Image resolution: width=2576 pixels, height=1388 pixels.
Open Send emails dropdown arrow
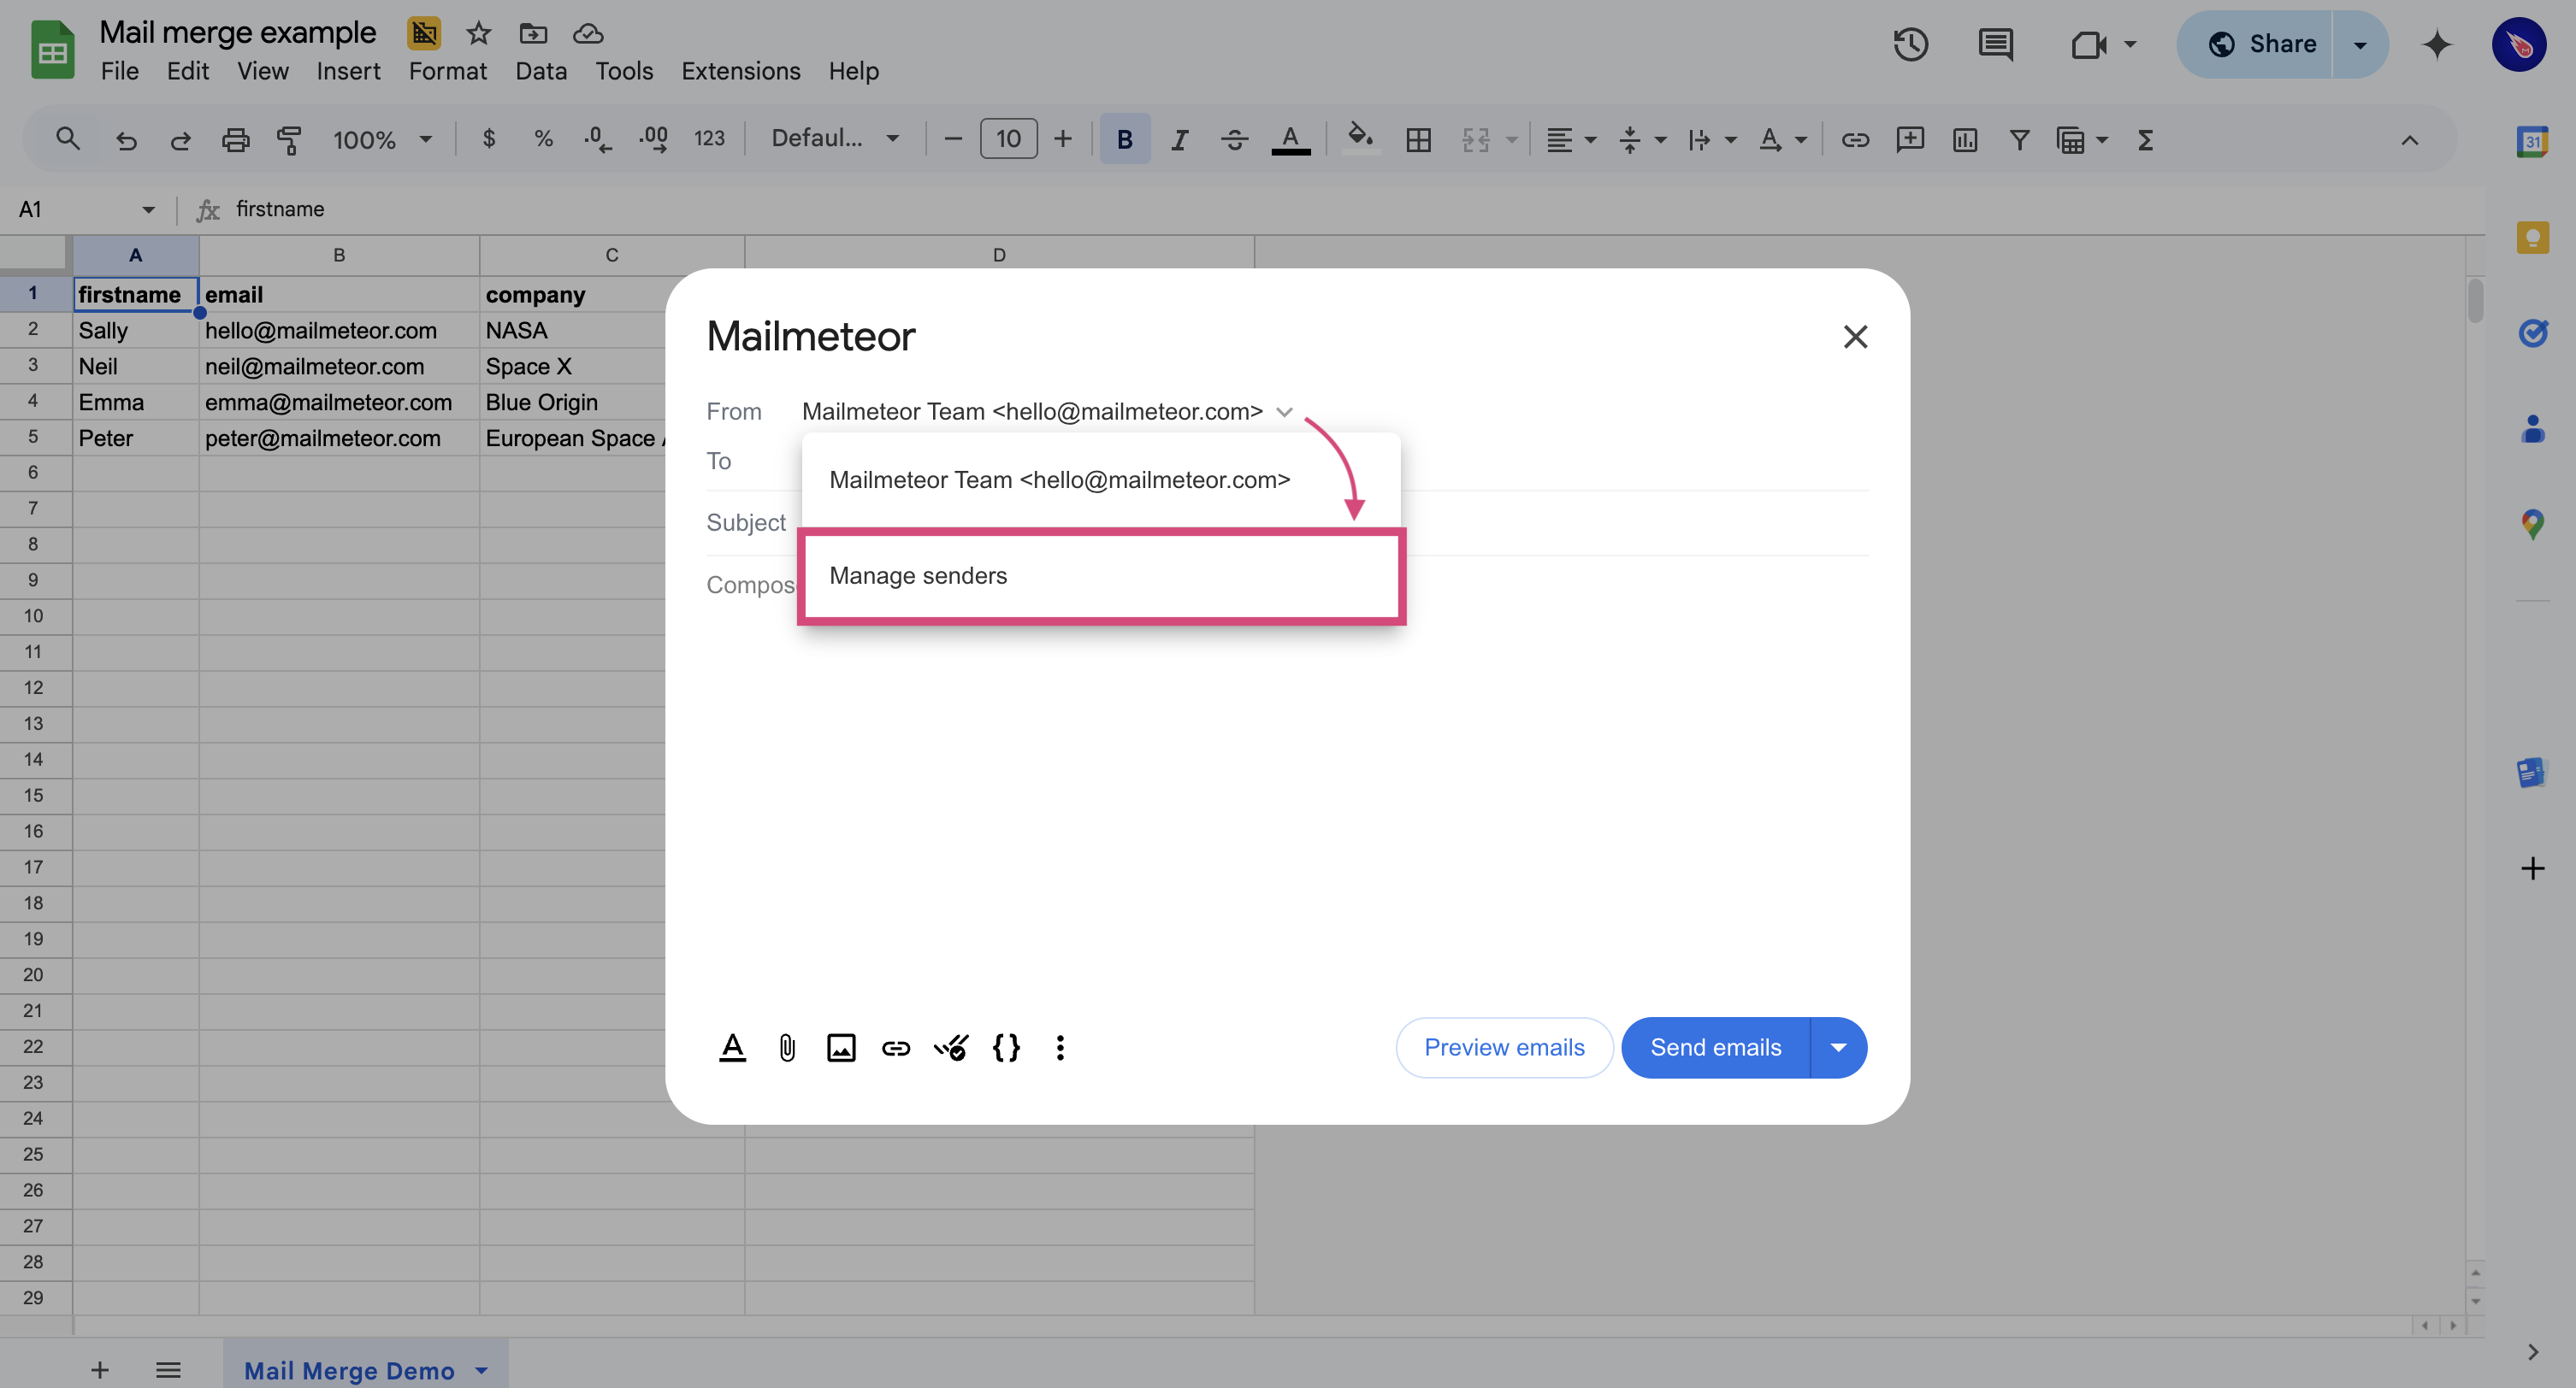(x=1838, y=1047)
